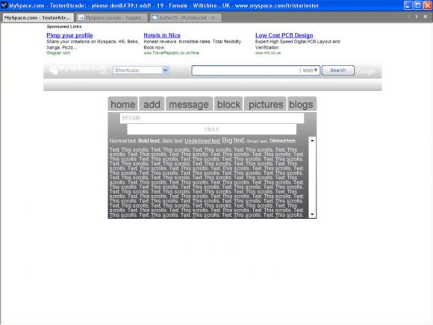
Task: Open the Shortcuts dropdown
Action: point(141,70)
